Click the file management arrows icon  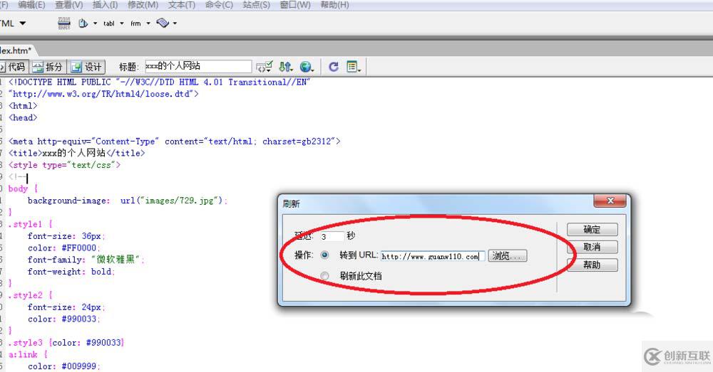286,67
